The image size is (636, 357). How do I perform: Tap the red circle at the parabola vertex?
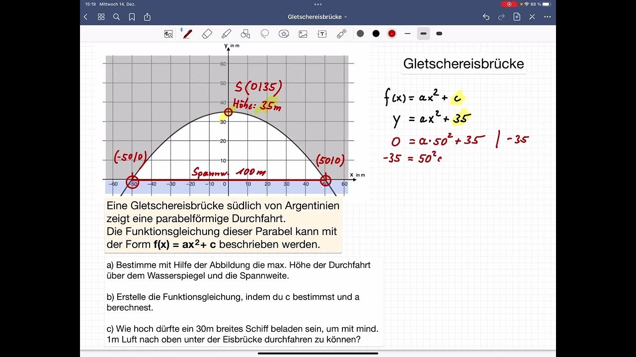click(228, 112)
